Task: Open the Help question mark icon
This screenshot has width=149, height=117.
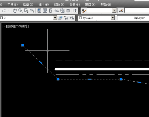Action: coord(75,10)
